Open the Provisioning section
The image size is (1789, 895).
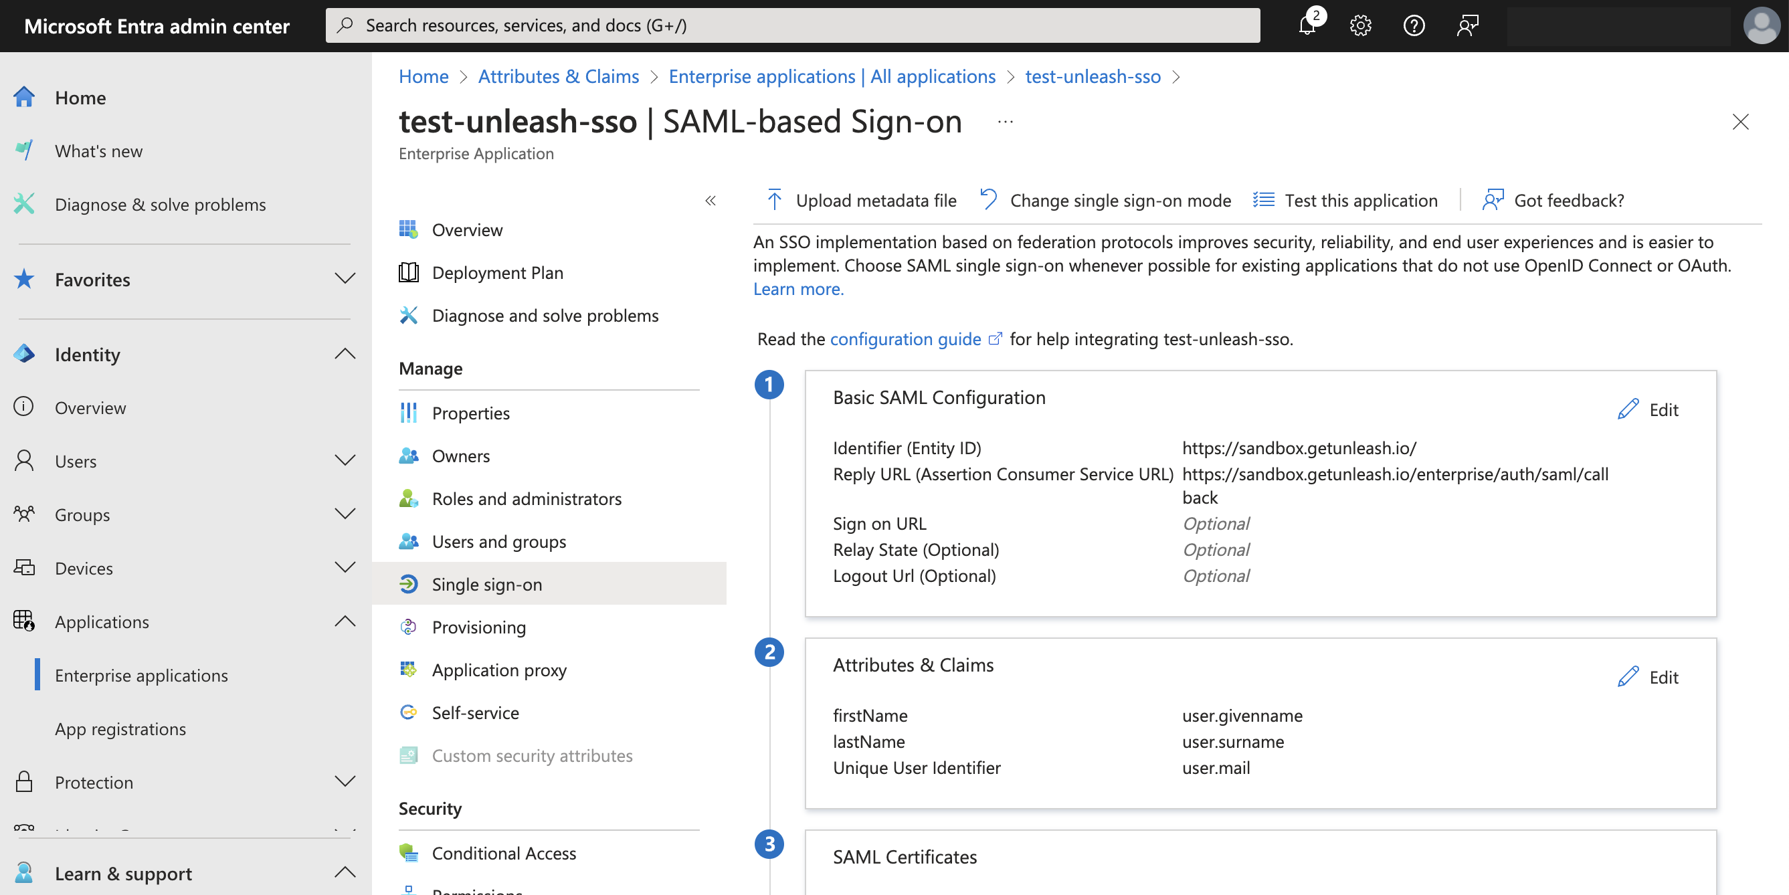[478, 627]
